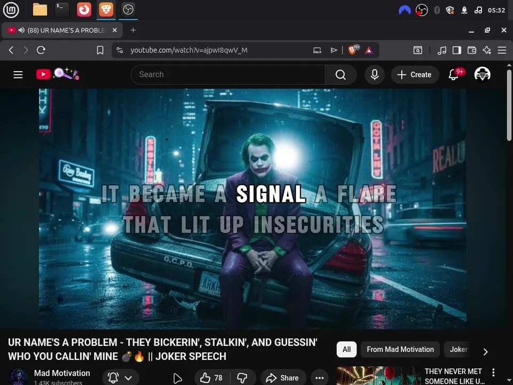Image resolution: width=513 pixels, height=385 pixels.
Task: Visit the Mad Motivation channel name
Action: [62, 373]
